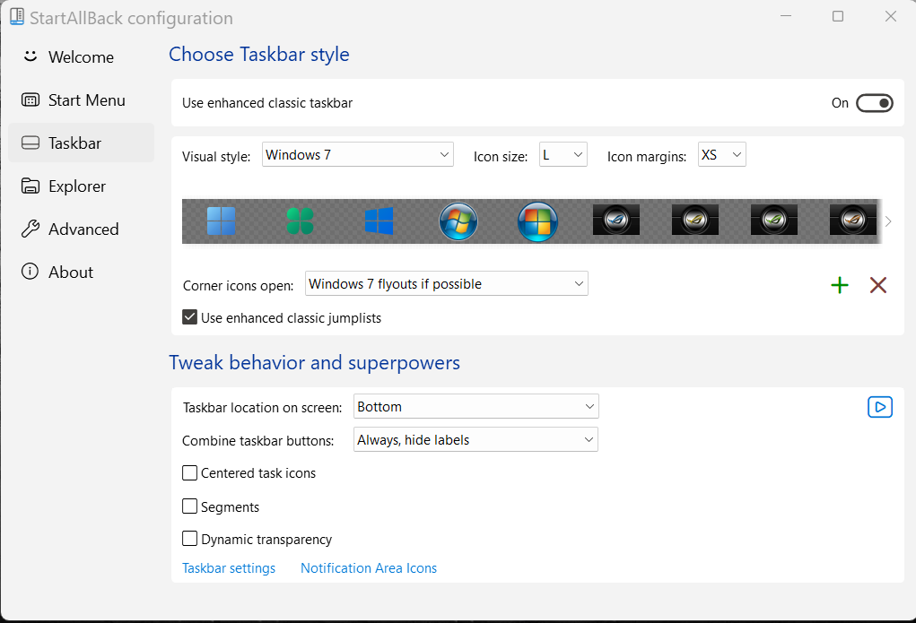Open the Advanced section
The width and height of the screenshot is (916, 623).
point(82,229)
